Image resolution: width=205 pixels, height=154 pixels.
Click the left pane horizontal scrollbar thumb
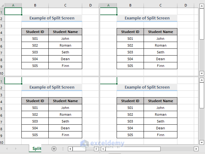[x=79, y=149]
